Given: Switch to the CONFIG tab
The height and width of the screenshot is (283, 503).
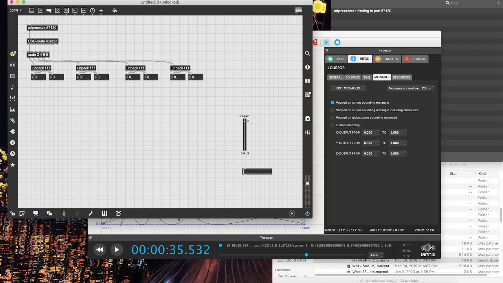Looking at the screenshot, I should tap(415, 59).
